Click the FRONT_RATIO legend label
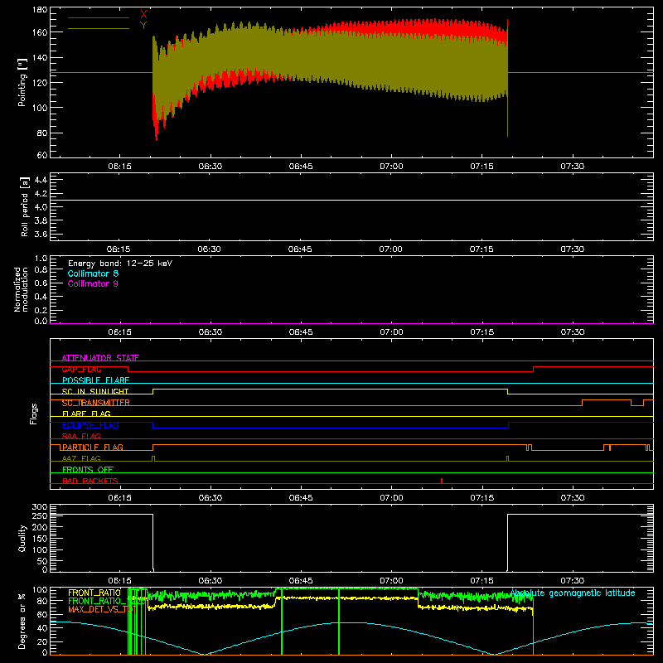 pos(94,593)
